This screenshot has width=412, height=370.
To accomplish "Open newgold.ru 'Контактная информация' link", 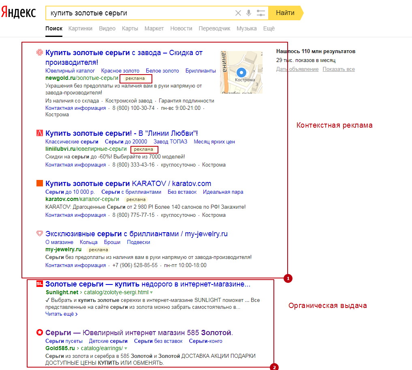I will click(76, 108).
